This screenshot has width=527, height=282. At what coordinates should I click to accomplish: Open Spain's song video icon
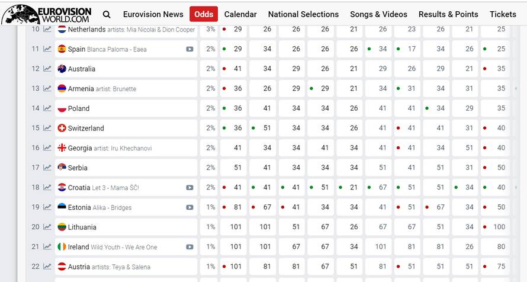pyautogui.click(x=189, y=49)
